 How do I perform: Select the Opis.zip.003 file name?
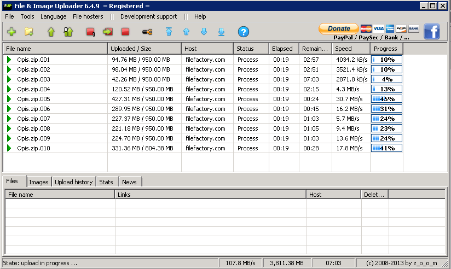33,79
